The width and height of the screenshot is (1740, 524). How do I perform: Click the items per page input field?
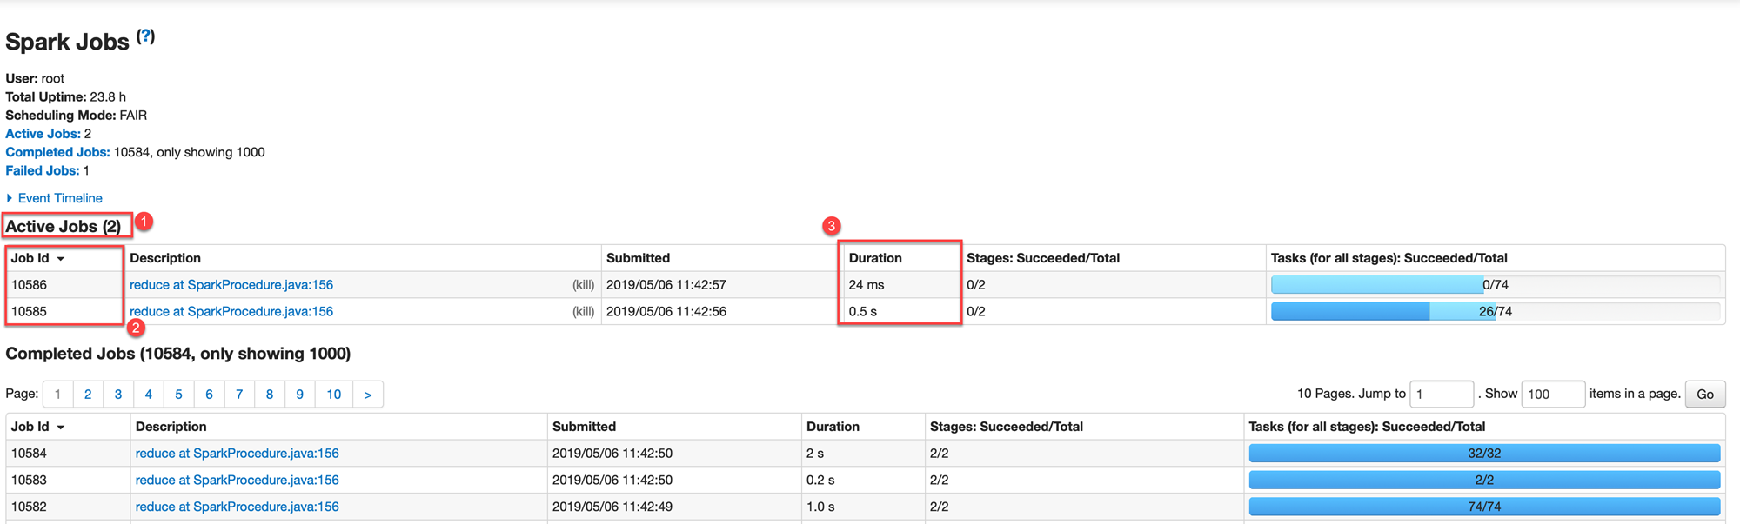pos(1552,395)
